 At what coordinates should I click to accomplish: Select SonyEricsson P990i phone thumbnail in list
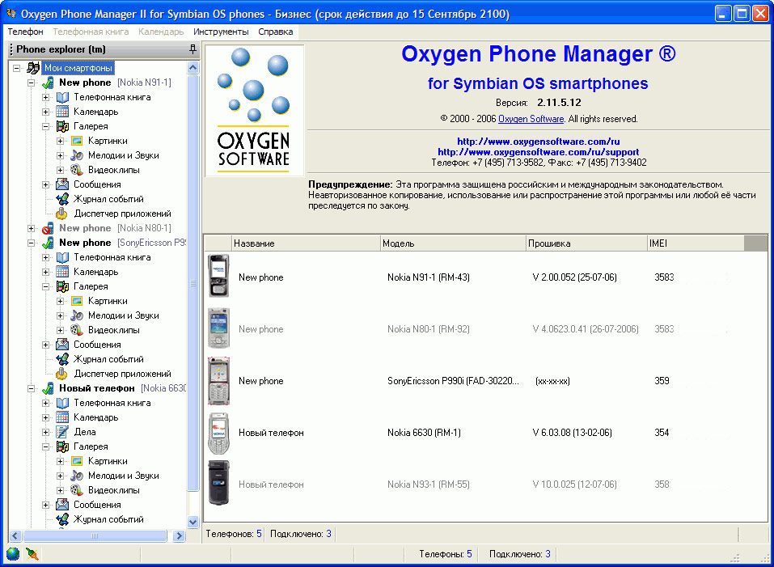tap(218, 380)
